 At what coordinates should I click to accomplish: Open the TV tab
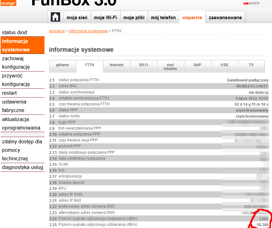coord(251,65)
